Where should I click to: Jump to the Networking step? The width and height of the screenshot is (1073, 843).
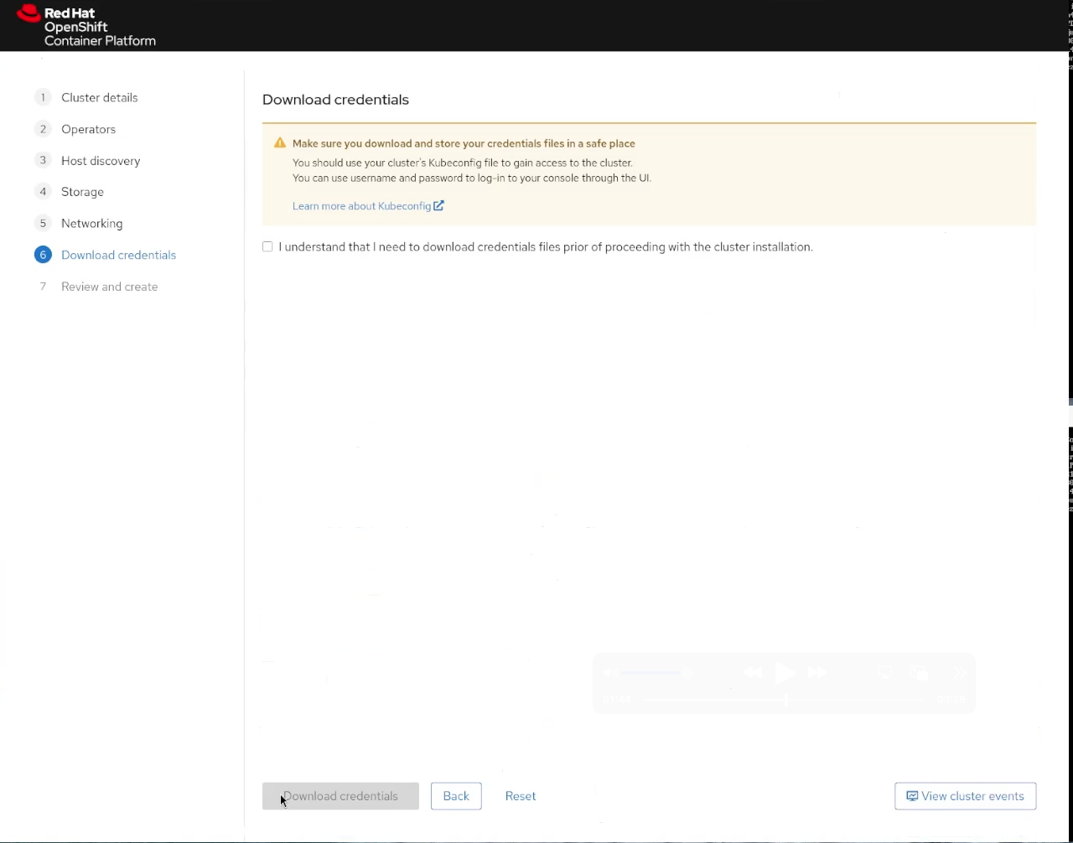tap(91, 224)
